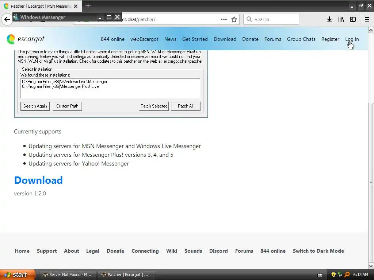Screen dimensions: 374x280
Task: Open the Windows start button
Action: tap(18, 275)
